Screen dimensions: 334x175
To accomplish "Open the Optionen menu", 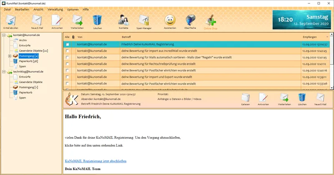I will (x=73, y=9).
